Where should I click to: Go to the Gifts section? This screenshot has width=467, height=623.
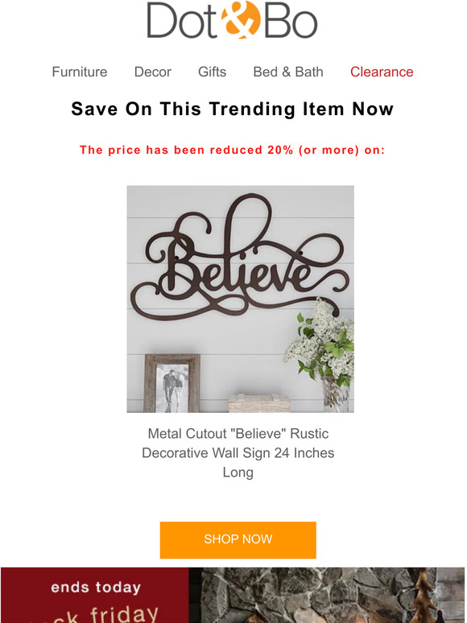click(213, 72)
